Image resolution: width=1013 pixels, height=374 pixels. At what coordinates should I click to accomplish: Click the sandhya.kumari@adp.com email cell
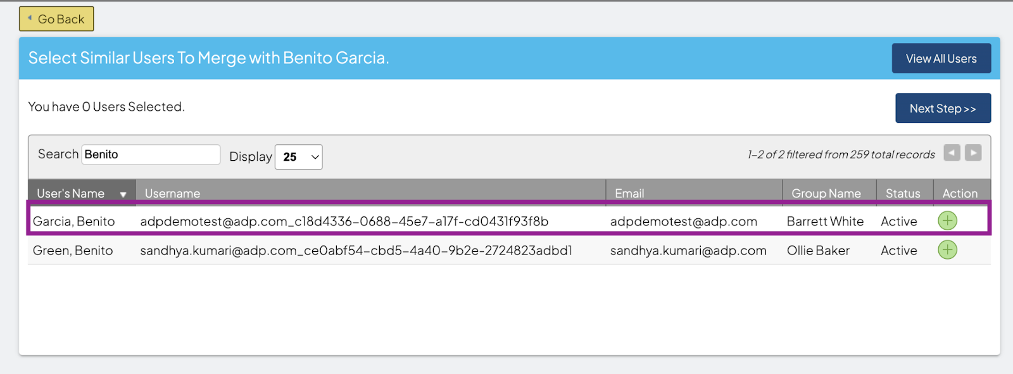point(688,251)
